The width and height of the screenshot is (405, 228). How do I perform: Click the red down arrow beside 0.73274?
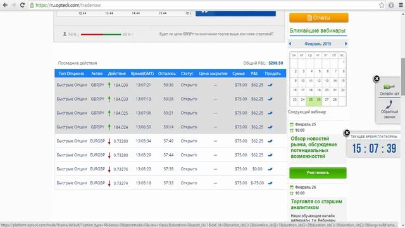click(109, 183)
